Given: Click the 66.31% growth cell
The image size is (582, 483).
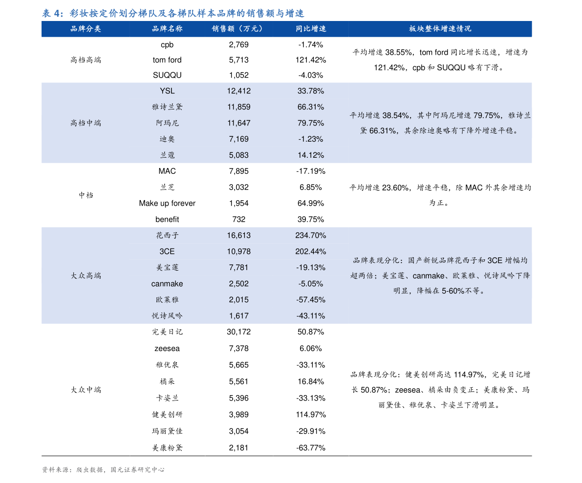Looking at the screenshot, I should point(311,107).
